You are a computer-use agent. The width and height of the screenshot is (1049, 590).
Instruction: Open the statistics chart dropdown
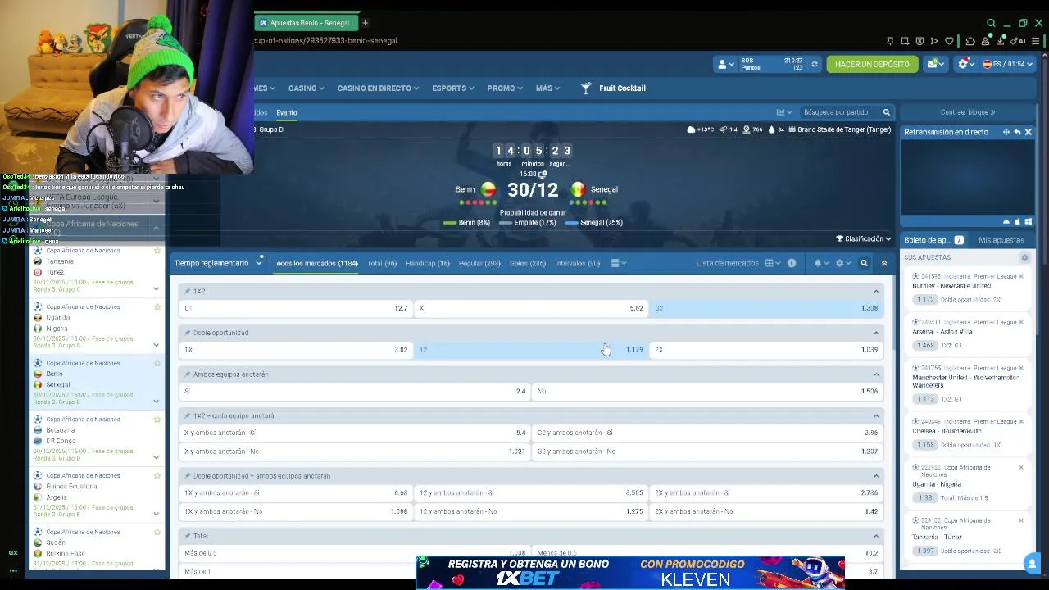(784, 112)
